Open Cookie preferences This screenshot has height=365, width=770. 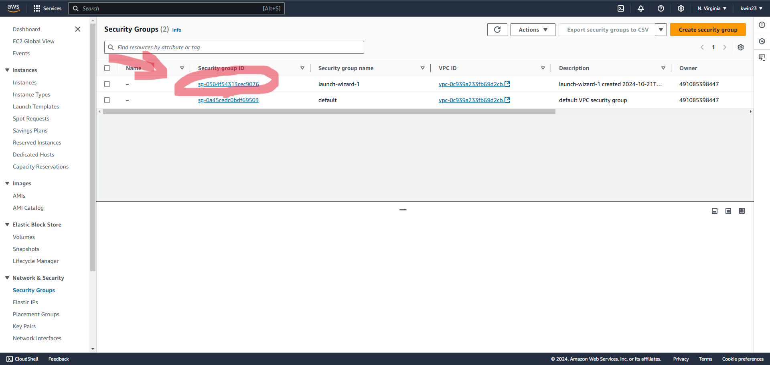coord(743,359)
